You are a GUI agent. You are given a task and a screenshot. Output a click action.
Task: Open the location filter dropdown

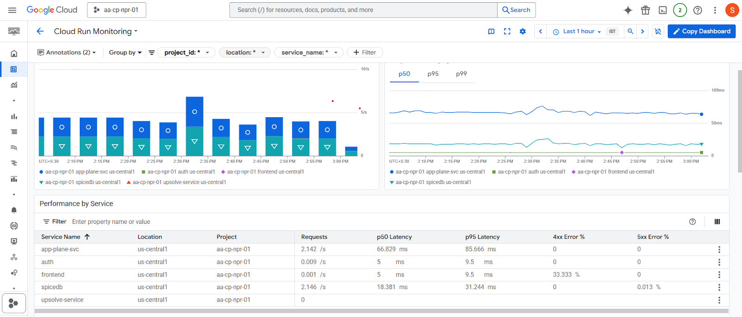[245, 52]
